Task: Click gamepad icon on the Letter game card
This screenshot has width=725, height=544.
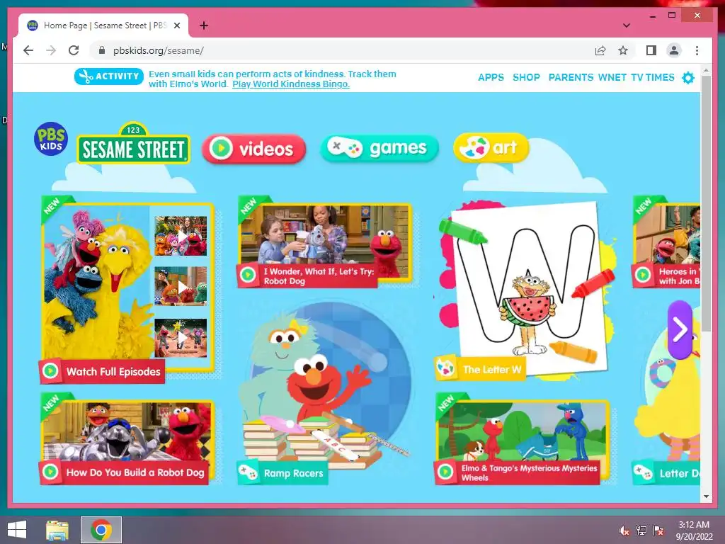Action: [x=644, y=472]
